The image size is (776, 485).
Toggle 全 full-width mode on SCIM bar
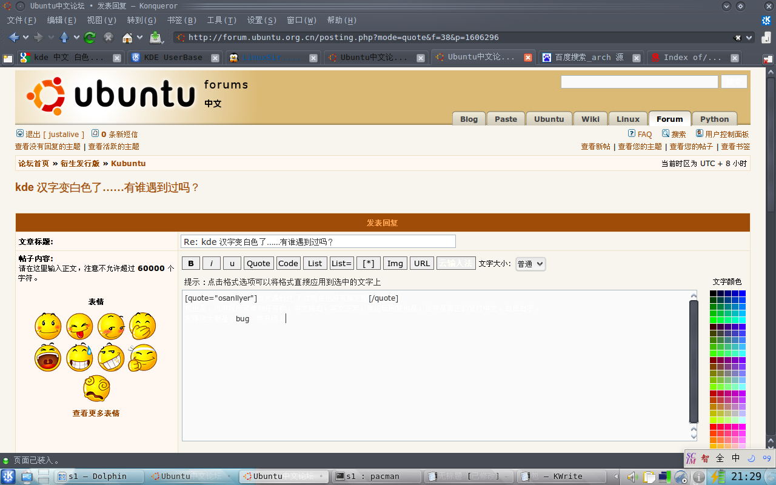720,458
